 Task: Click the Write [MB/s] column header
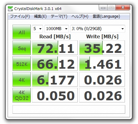(102, 36)
